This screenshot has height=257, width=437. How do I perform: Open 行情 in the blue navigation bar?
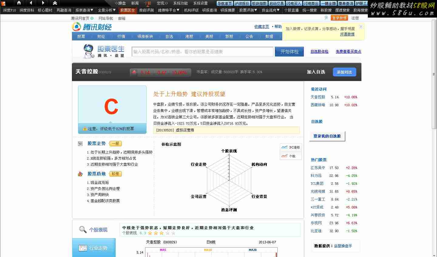tap(121, 36)
